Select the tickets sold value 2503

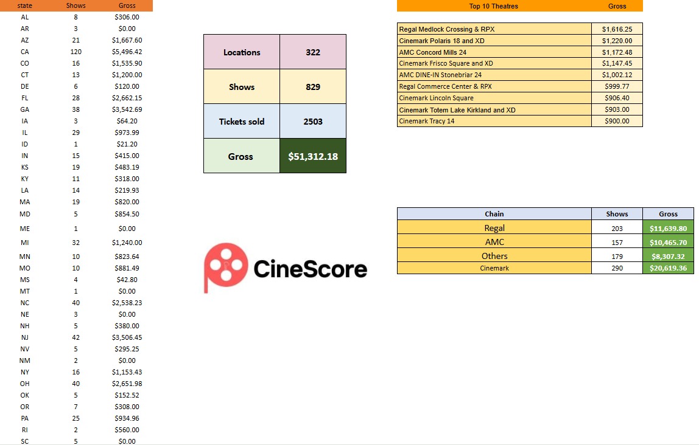point(313,122)
